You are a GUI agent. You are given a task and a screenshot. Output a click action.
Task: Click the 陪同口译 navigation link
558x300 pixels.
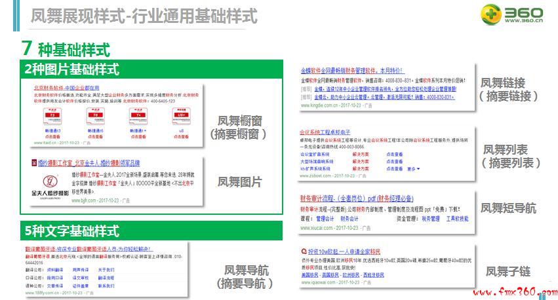point(55,278)
